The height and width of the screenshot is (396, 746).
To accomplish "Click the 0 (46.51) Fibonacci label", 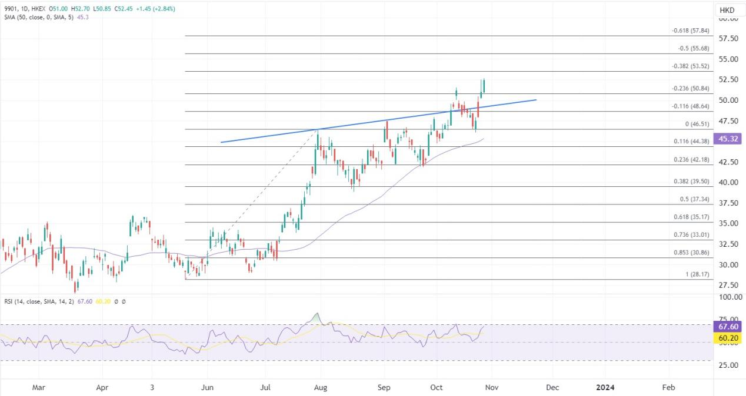I will [x=697, y=124].
